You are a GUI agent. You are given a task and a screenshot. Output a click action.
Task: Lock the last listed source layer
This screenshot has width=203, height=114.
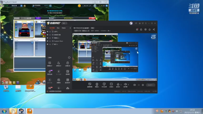pos(50,44)
